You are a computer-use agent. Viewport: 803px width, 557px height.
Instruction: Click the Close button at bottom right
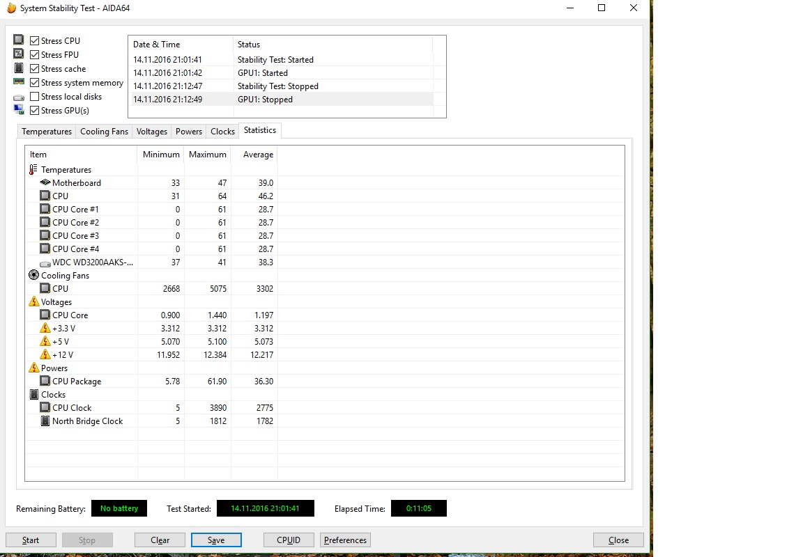pos(618,540)
